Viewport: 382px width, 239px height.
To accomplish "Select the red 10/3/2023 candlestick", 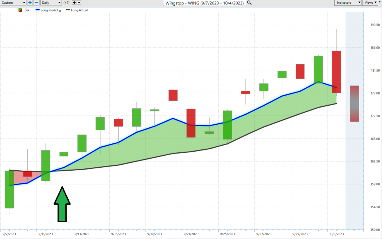I will click(x=336, y=72).
